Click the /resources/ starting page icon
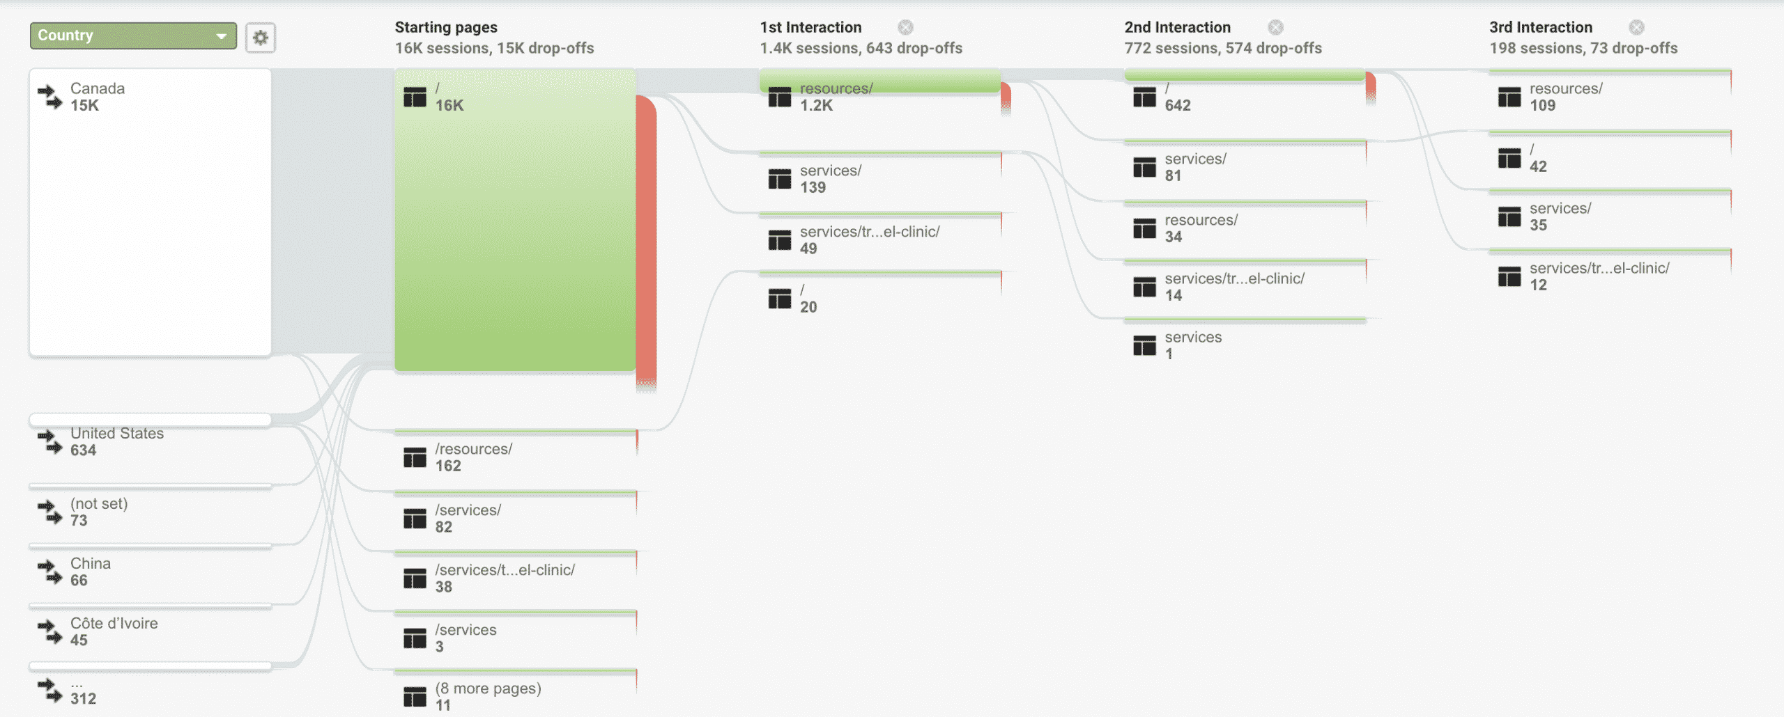 [415, 457]
